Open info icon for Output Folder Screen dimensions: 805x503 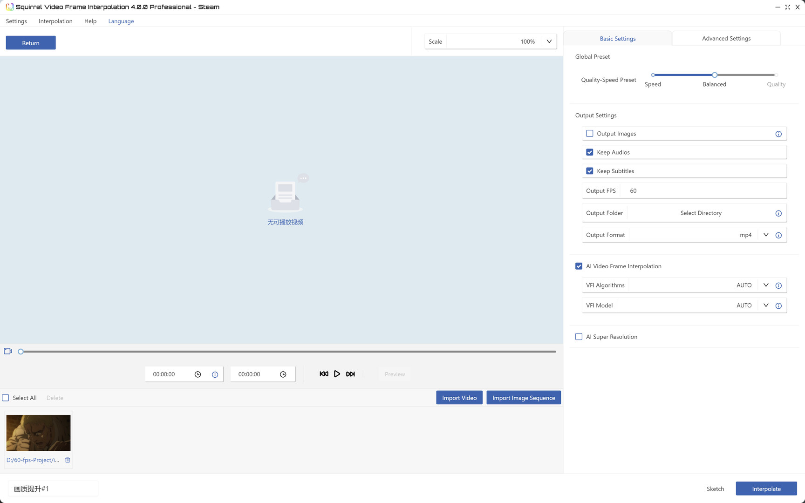[x=778, y=213]
